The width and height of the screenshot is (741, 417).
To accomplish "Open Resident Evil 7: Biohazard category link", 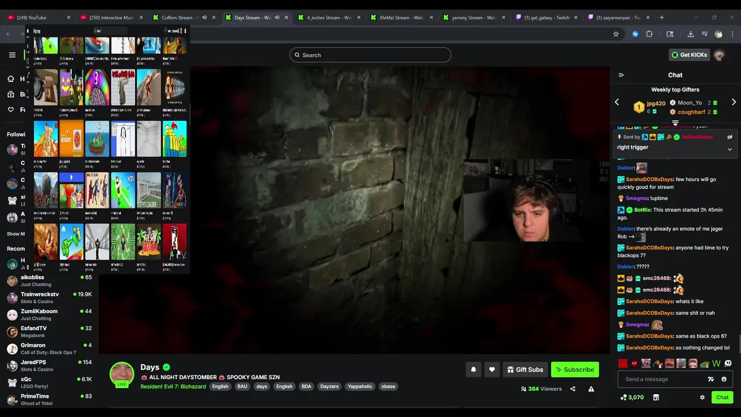I will click(x=173, y=386).
